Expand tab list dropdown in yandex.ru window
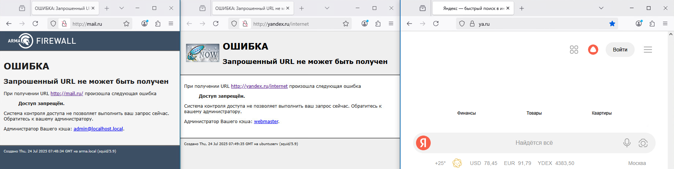Image resolution: width=674 pixels, height=169 pixels. pos(327,8)
